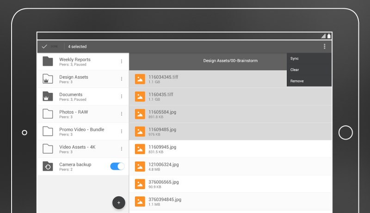Open the Weekly Reports folder label
This screenshot has width=370, height=213.
75,60
